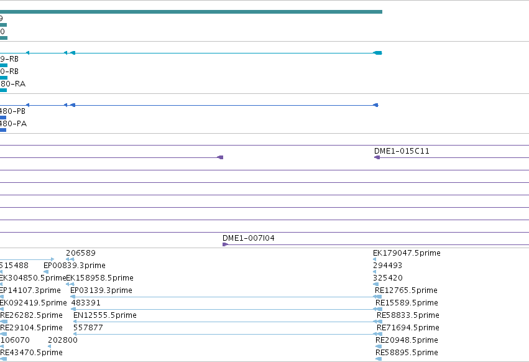Click the RE29104.5prime label

click(x=31, y=328)
